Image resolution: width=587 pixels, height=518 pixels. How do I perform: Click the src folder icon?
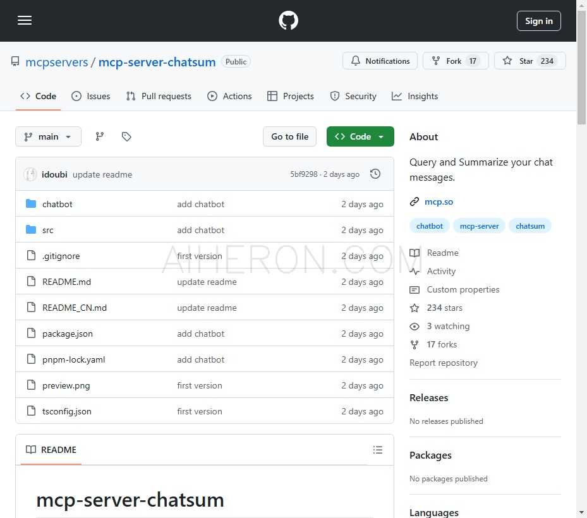pos(31,229)
